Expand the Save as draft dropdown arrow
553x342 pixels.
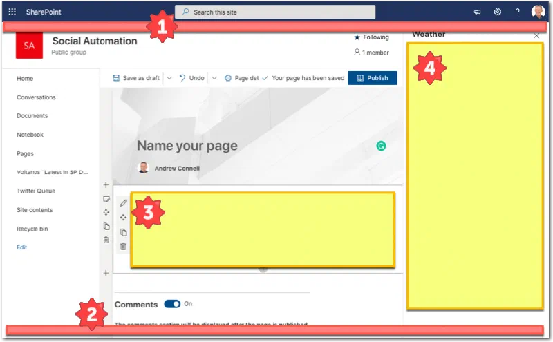(x=169, y=78)
